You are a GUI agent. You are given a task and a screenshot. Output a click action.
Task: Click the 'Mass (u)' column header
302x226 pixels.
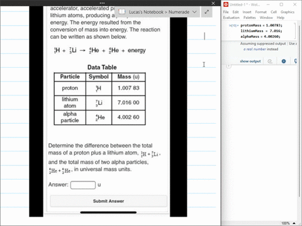pos(128,77)
